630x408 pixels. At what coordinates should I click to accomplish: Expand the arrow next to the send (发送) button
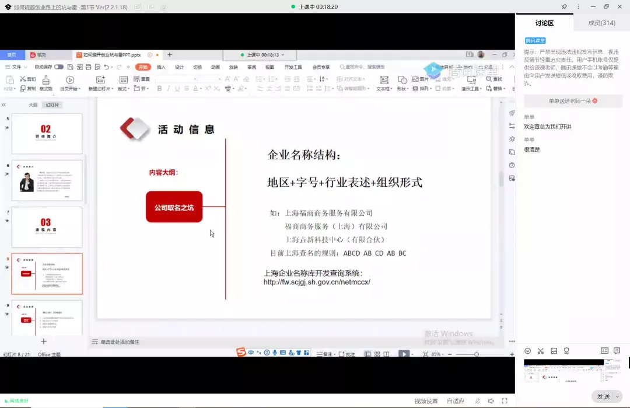(x=618, y=397)
